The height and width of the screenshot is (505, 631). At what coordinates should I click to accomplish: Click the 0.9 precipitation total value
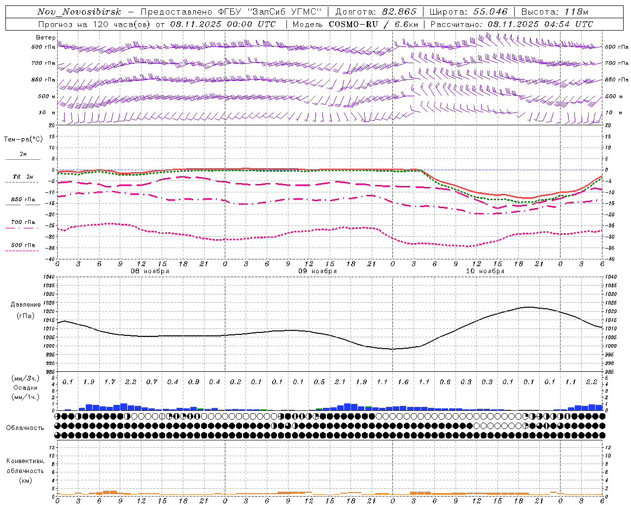pyautogui.click(x=193, y=382)
